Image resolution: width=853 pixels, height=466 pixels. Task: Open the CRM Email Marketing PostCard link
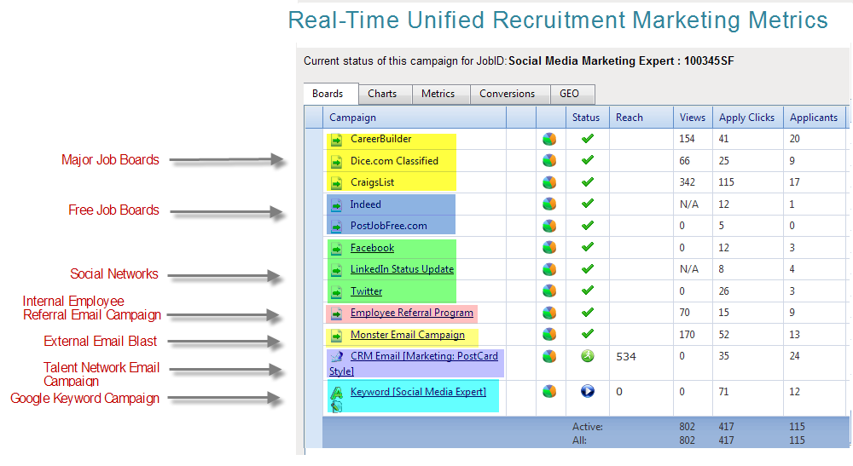click(x=414, y=364)
